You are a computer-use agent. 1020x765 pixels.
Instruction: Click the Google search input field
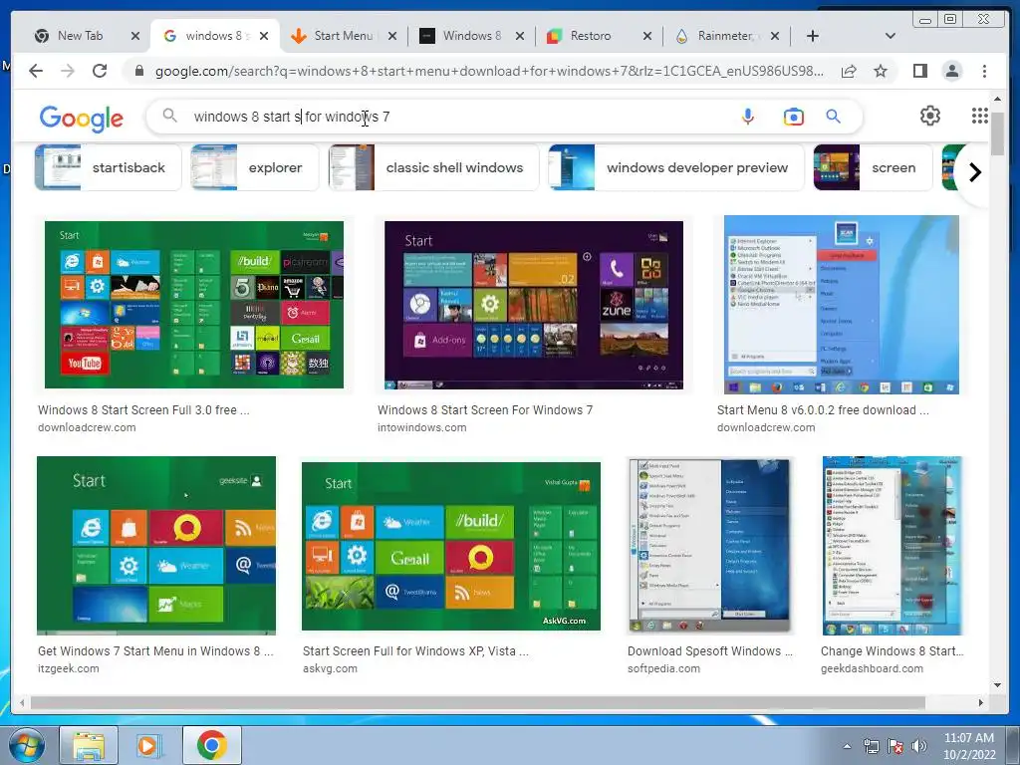455,117
